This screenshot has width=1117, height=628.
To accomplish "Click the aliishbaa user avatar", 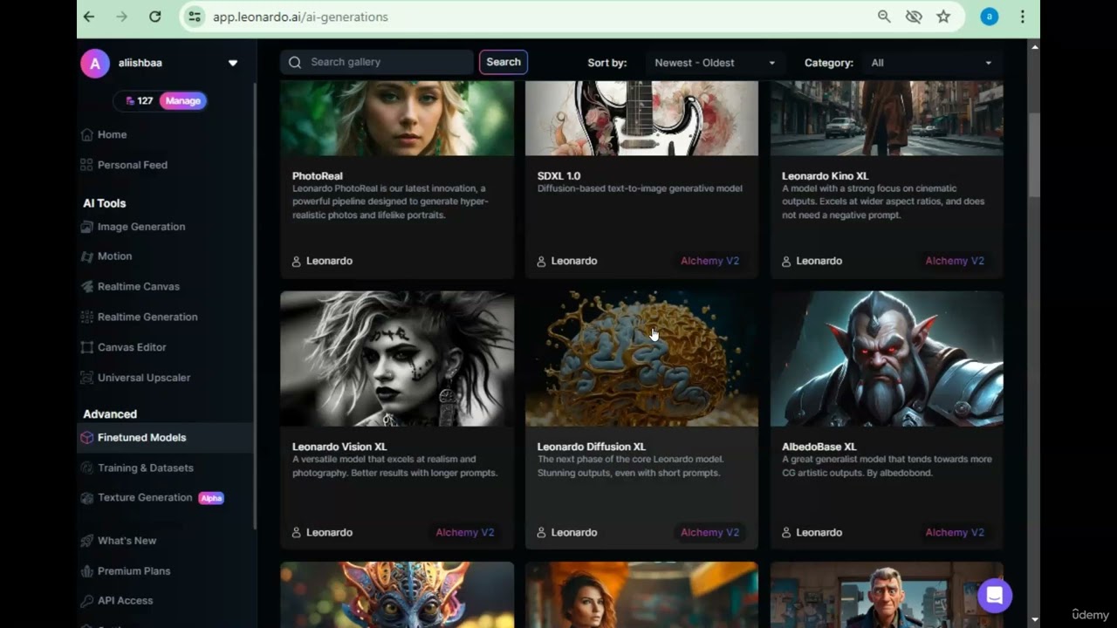I will pyautogui.click(x=95, y=63).
